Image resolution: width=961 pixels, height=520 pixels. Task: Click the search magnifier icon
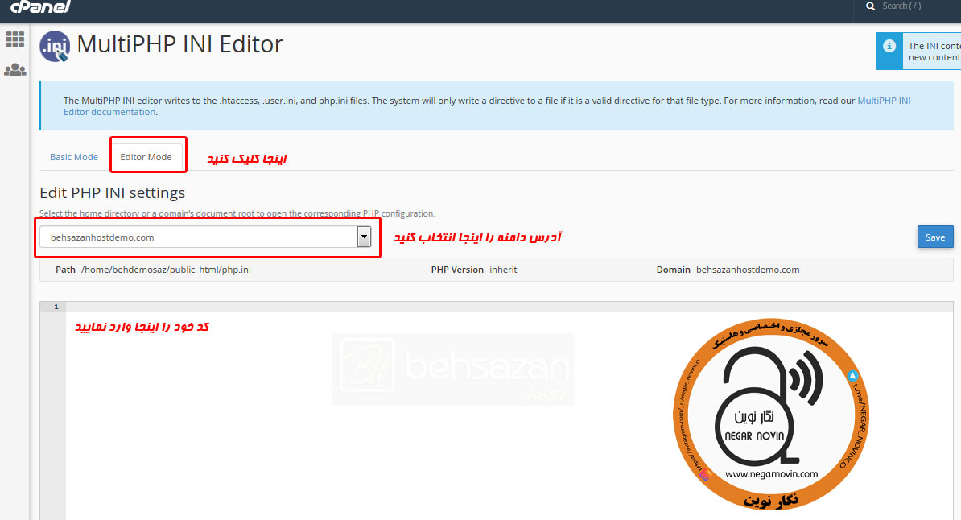point(870,6)
